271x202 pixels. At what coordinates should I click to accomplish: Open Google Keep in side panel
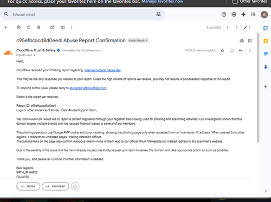click(x=266, y=41)
